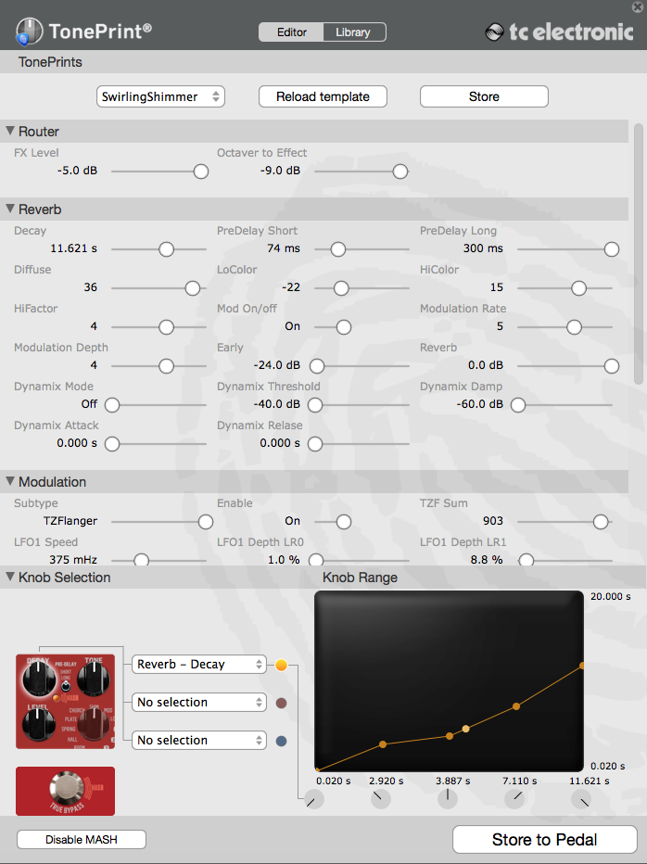The width and height of the screenshot is (647, 864).
Task: Click the mini knob under 0.020 s
Action: [x=314, y=799]
